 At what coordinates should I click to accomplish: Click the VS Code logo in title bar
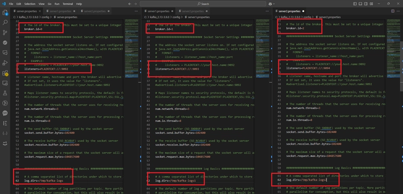tap(4, 4)
